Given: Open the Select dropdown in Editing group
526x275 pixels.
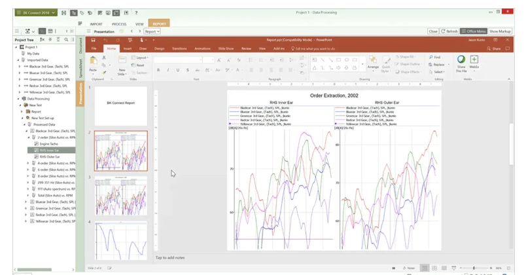Looking at the screenshot, I should click(437, 72).
